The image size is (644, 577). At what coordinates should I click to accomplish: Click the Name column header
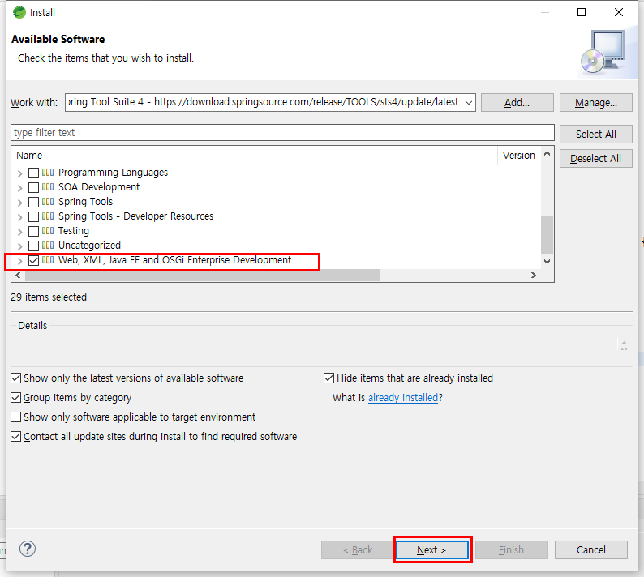(29, 155)
